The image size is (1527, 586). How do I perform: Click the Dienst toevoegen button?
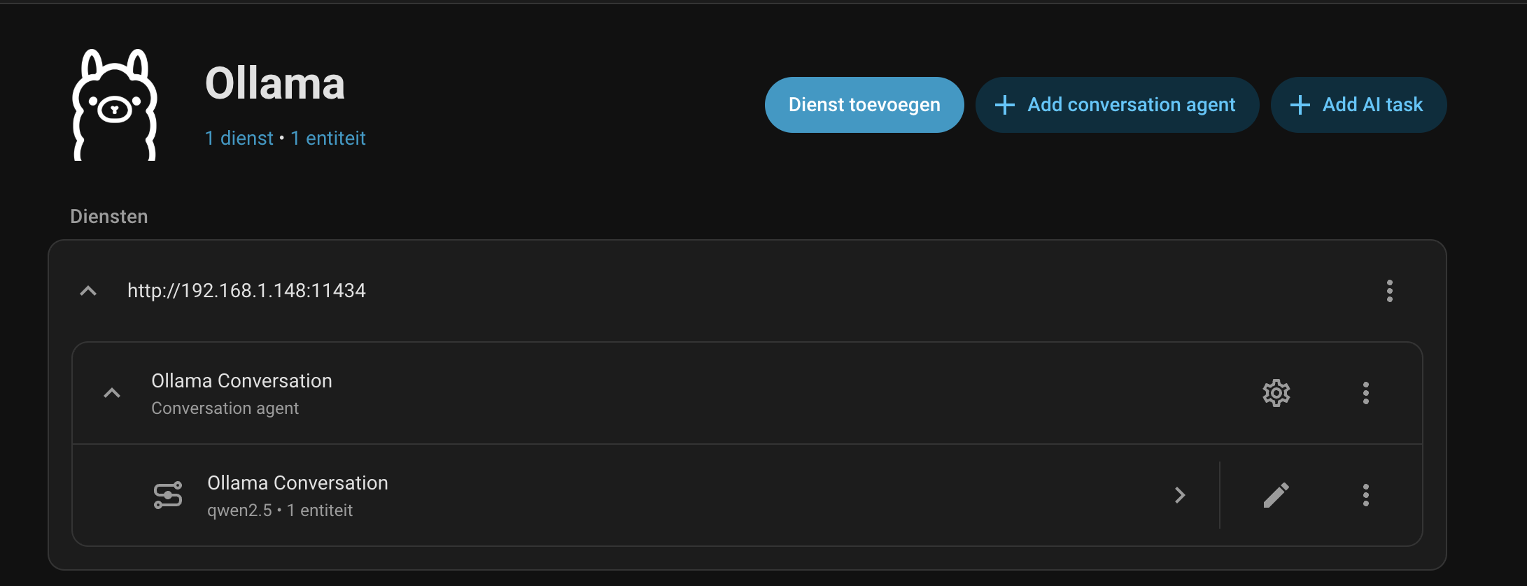pyautogui.click(x=864, y=105)
